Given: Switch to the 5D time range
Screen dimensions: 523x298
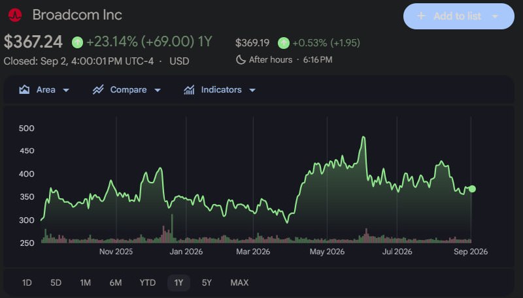Looking at the screenshot, I should (56, 283).
